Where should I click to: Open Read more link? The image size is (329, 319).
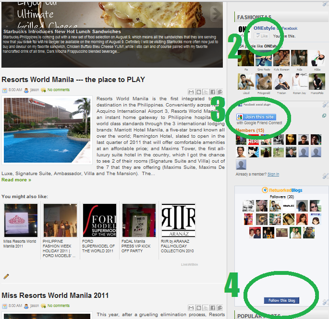pos(16,179)
